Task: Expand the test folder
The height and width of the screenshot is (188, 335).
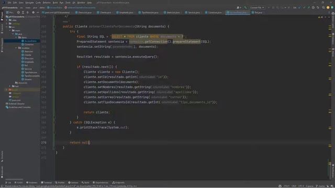Action: click(9, 86)
